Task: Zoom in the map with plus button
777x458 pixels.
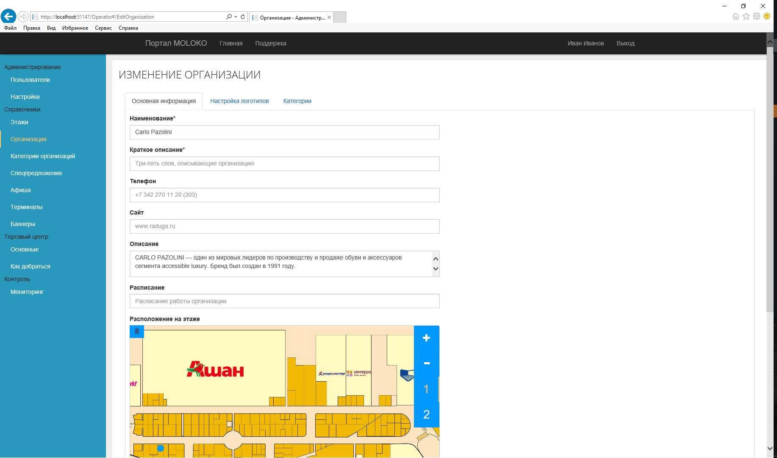Action: [426, 338]
